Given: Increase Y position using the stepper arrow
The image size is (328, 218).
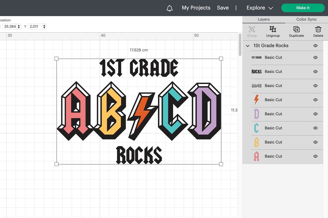Looking at the screenshot, I should point(44,25).
